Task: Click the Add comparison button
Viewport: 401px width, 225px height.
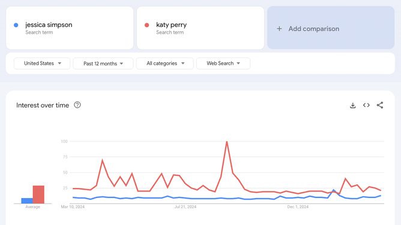Action: [x=331, y=28]
